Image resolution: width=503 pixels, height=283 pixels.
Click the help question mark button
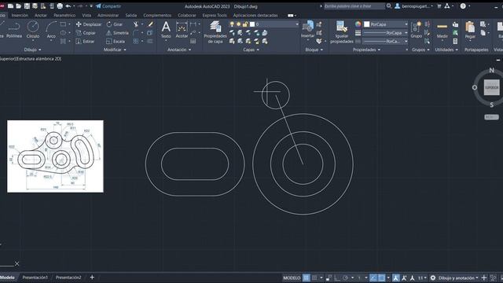[x=463, y=6]
